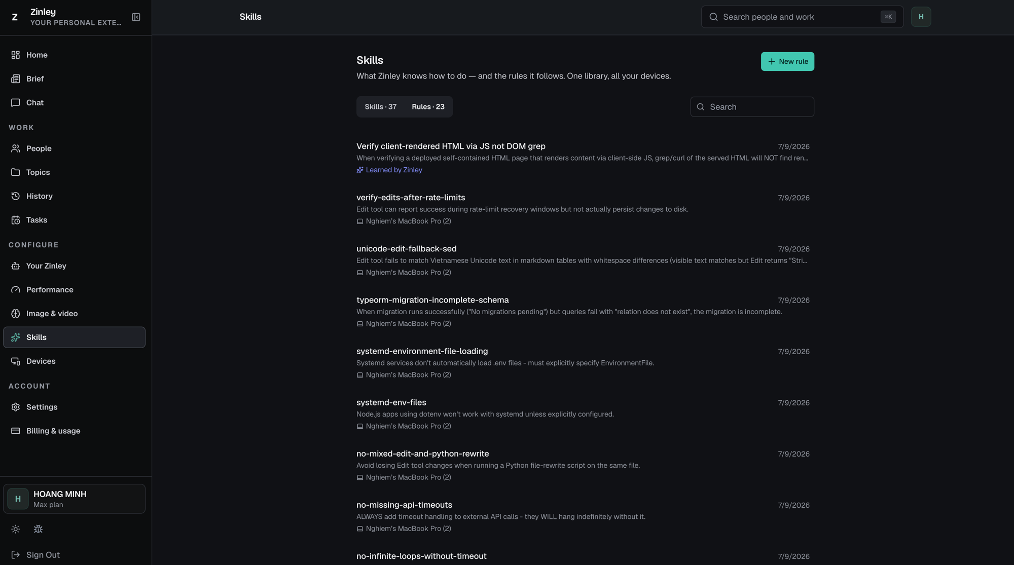Click the Search people and work box
Viewport: 1014px width, 565px height.
click(802, 17)
